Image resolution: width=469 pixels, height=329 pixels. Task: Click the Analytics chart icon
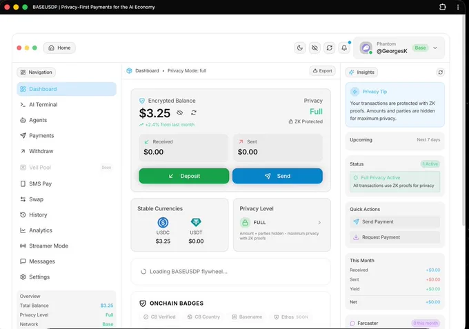pos(23,230)
